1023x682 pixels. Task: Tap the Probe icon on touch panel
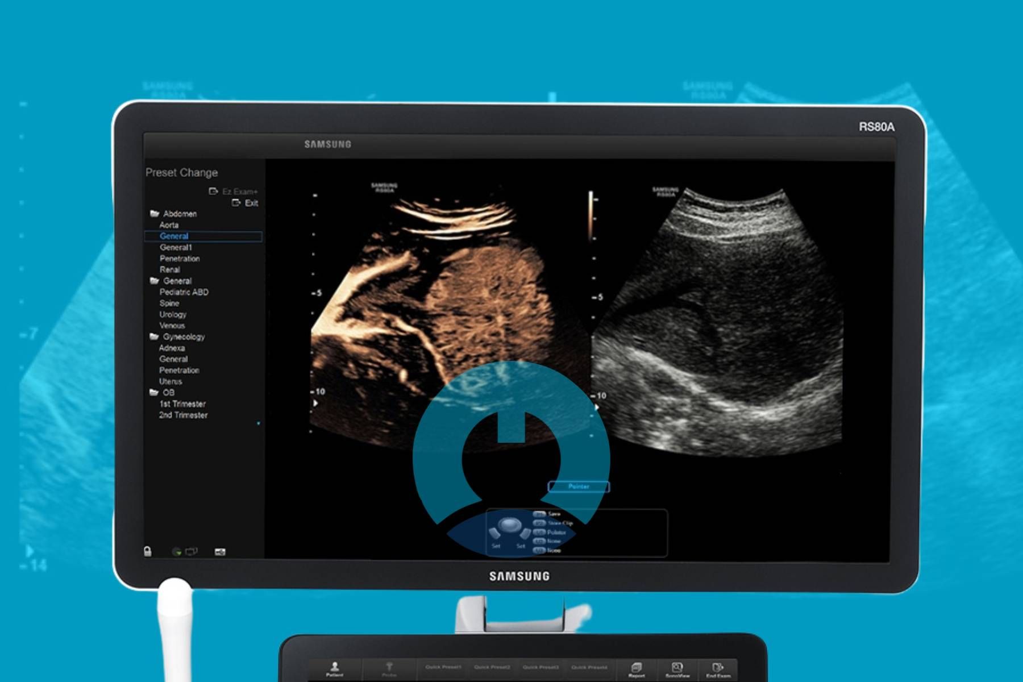click(x=389, y=669)
